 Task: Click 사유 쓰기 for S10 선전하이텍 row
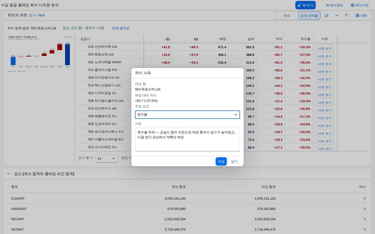325,48
